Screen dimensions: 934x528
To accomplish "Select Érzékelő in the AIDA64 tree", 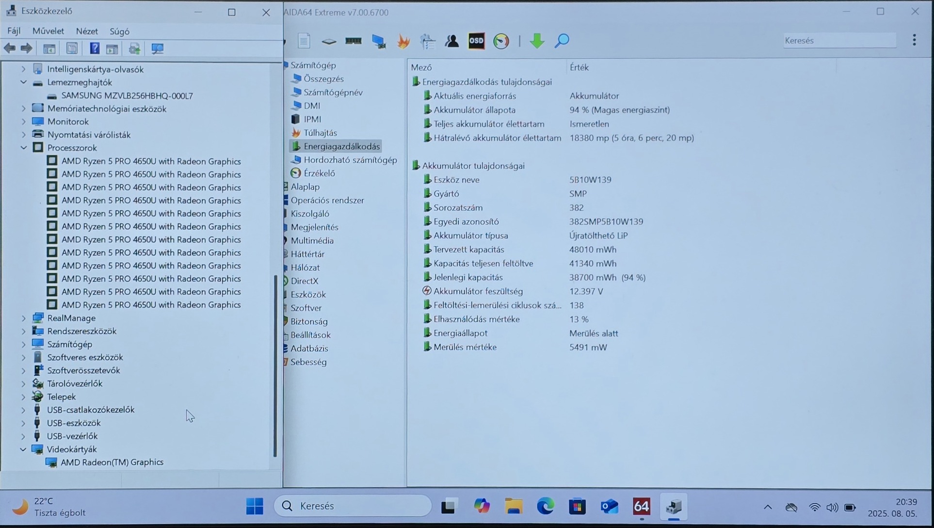I will click(x=319, y=173).
